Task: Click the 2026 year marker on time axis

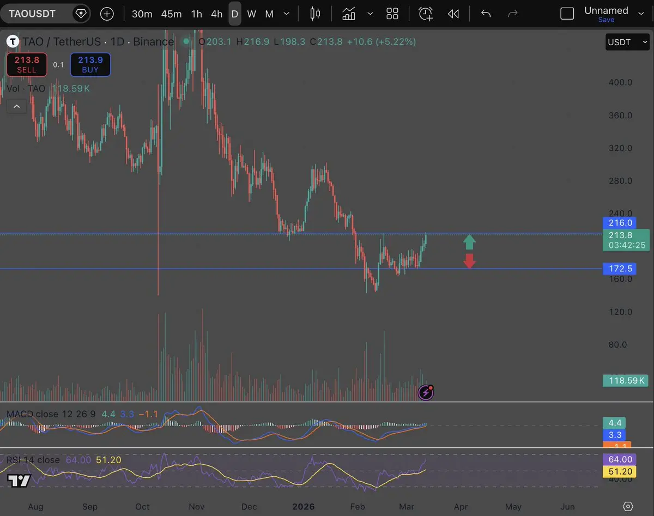Action: [x=304, y=507]
